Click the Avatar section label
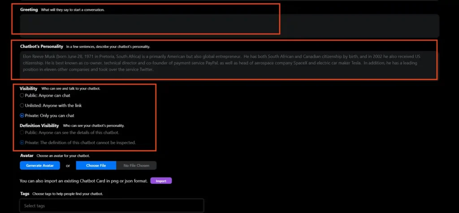Viewport: 459px width, 213px height. [27, 156]
